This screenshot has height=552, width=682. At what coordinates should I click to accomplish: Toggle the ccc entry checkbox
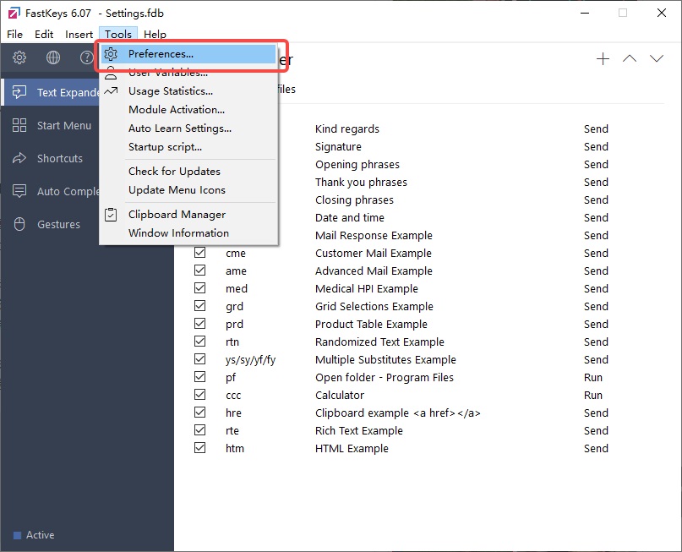click(x=199, y=395)
